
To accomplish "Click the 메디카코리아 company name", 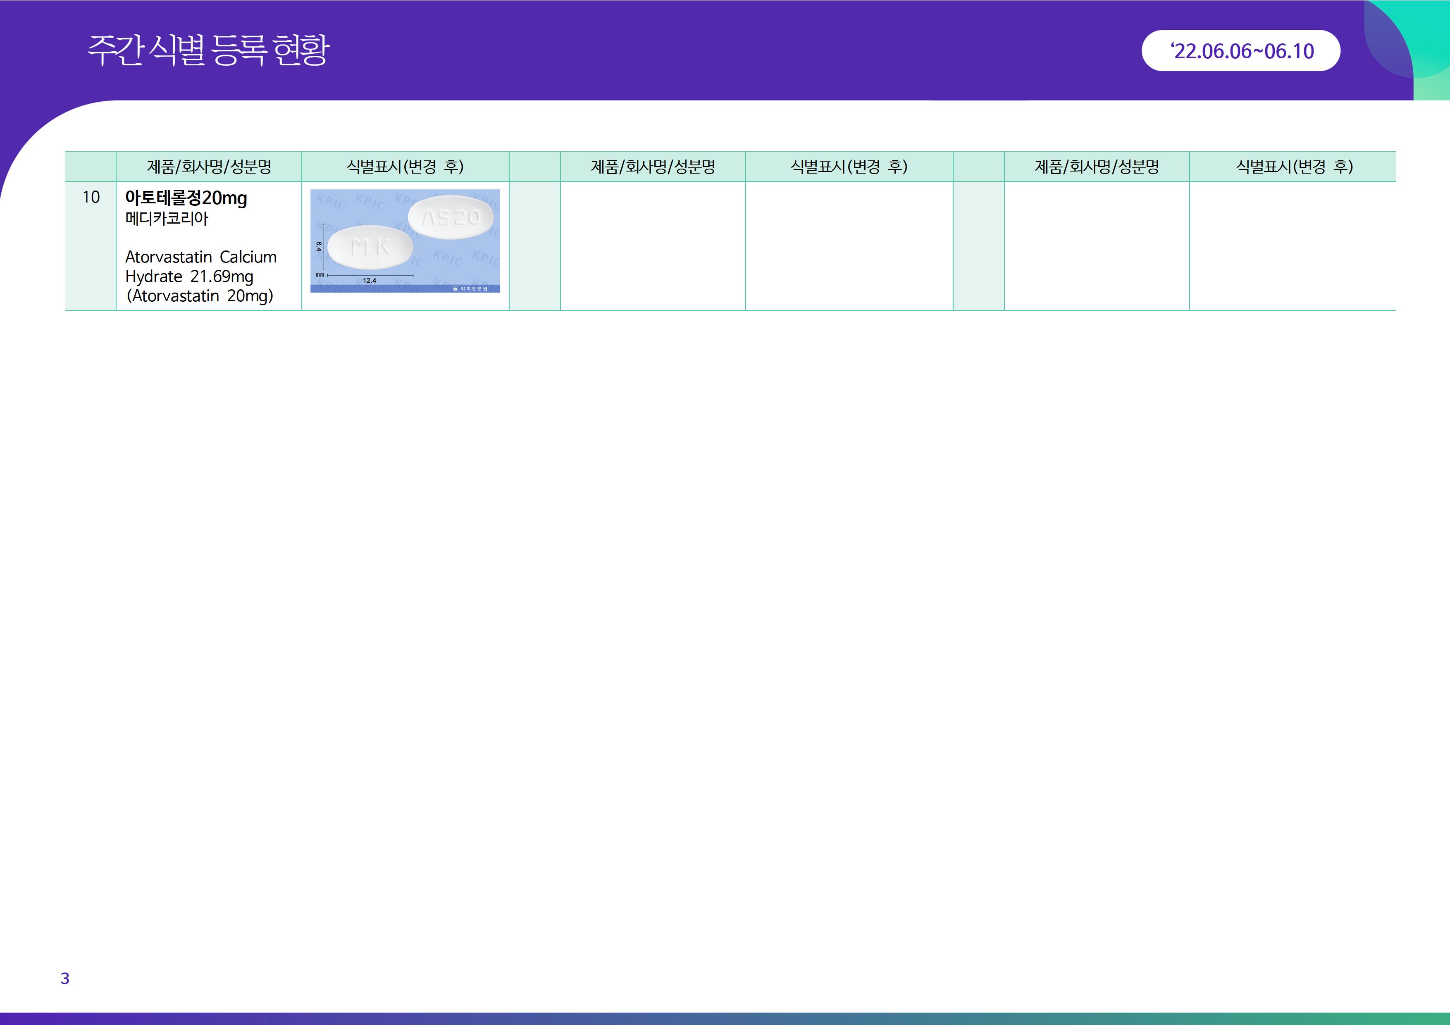I will (167, 219).
